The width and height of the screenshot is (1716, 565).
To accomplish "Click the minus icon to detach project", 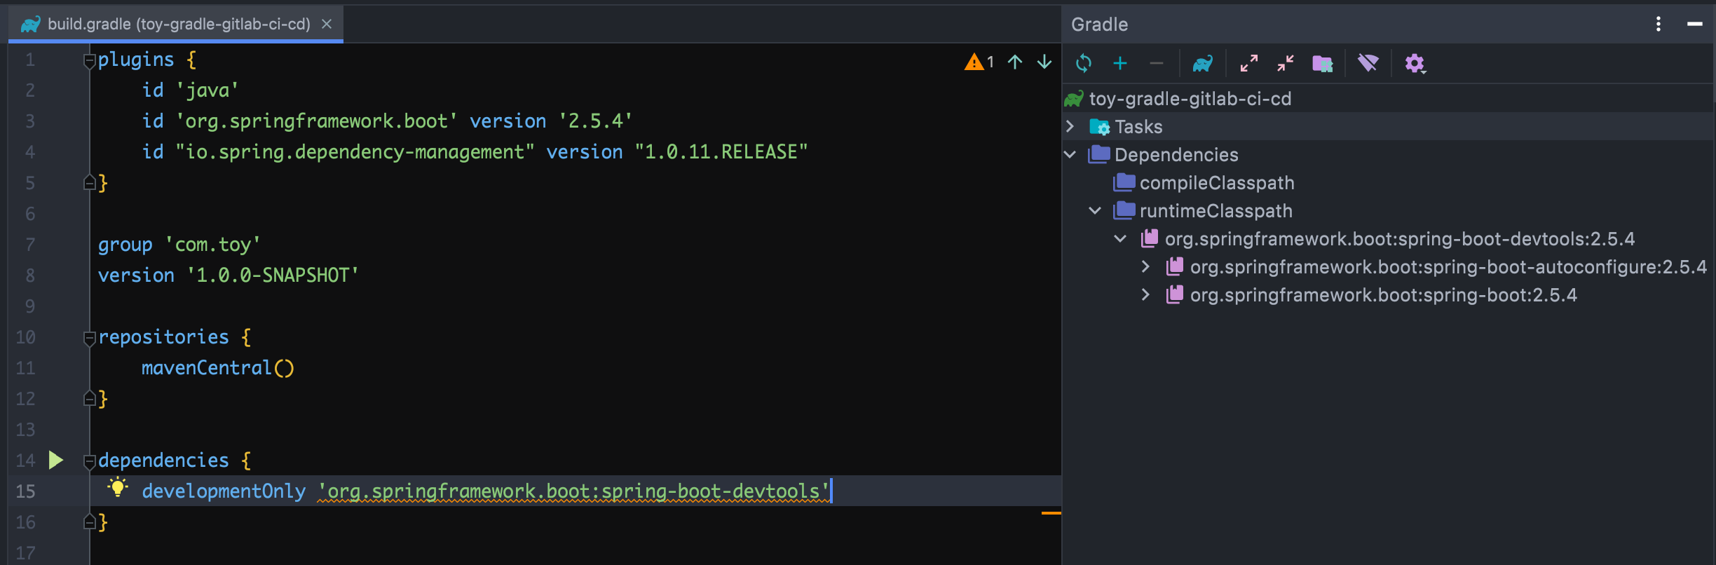I will coord(1157,63).
